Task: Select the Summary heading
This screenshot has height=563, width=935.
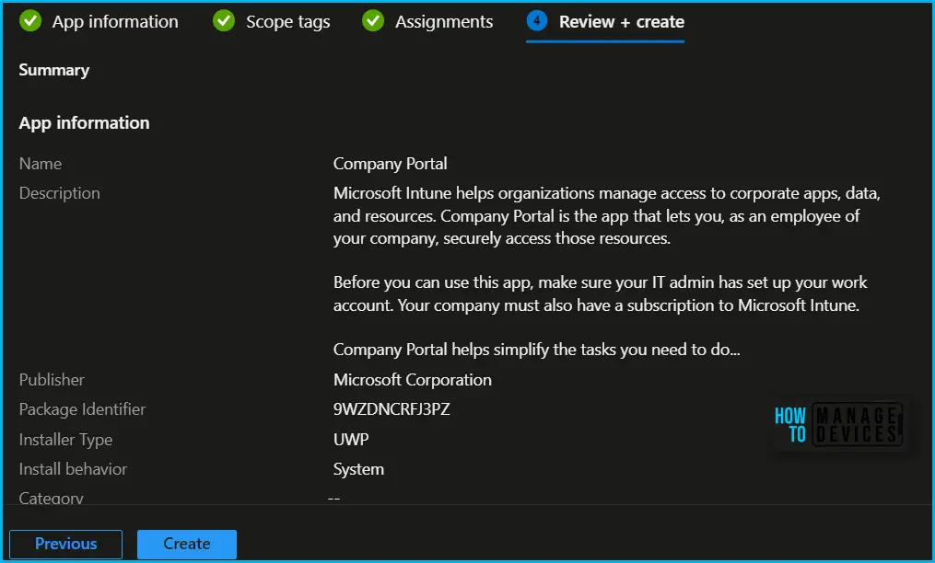Action: [53, 70]
